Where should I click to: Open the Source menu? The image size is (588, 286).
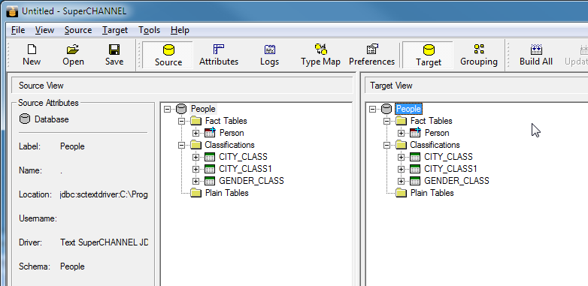point(78,30)
